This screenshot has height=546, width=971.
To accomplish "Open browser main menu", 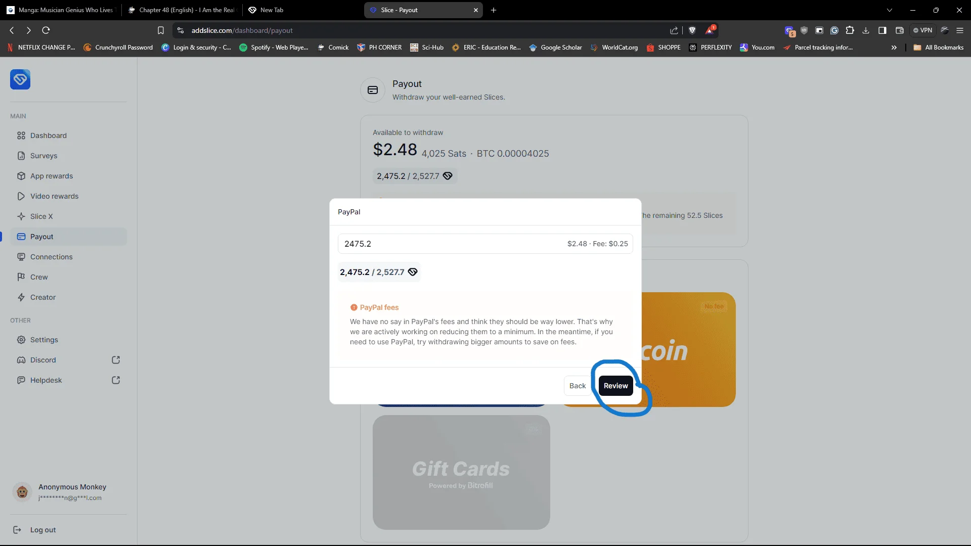I will coord(960,30).
